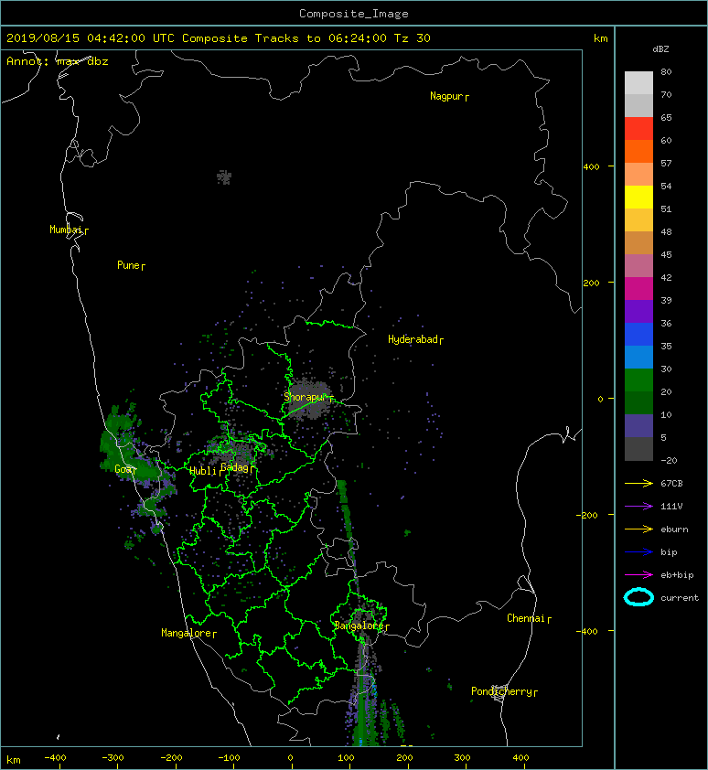The width and height of the screenshot is (708, 770).
Task: Click the 200 tick on the vertical km axis
Action: coord(592,283)
